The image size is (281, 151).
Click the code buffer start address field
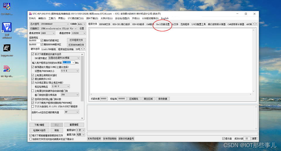(x=35, y=40)
